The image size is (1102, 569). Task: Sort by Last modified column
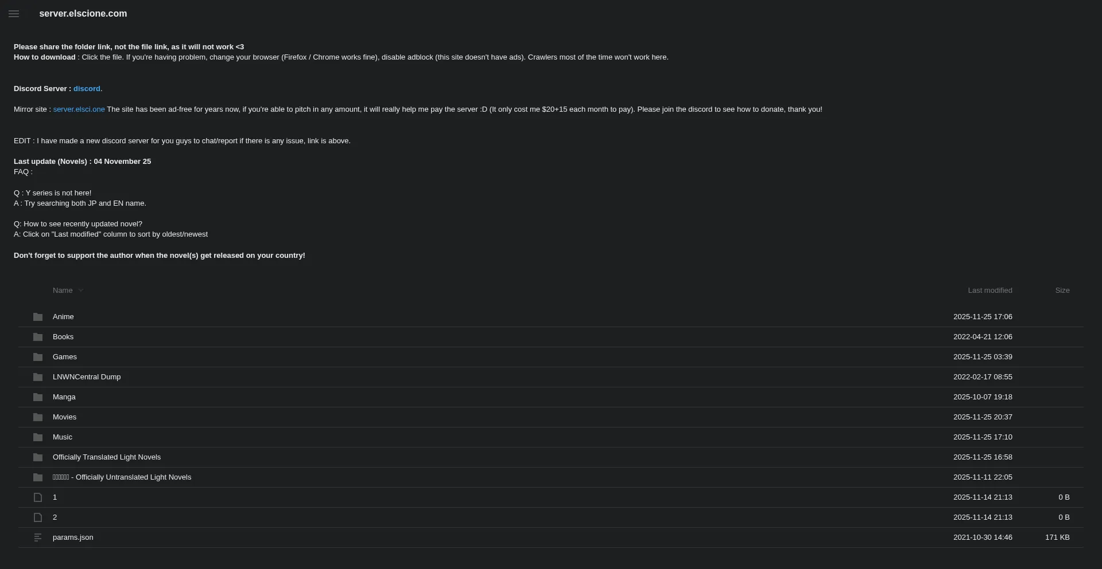(x=990, y=291)
